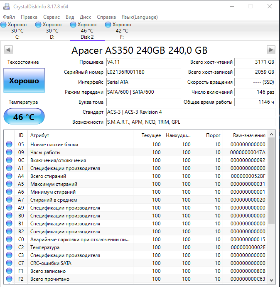The image size is (280, 287).
Task: Click raw value 0000000047A
Action: [x=248, y=152]
